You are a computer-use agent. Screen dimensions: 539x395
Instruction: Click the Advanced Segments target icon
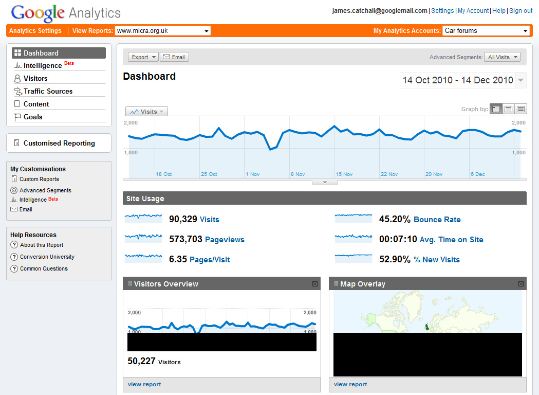(14, 190)
